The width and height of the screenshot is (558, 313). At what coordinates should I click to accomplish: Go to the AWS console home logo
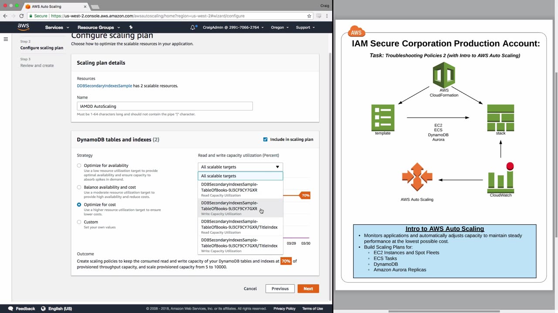tap(24, 27)
